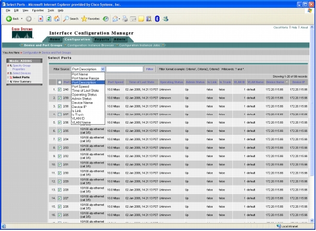Refresh the page using toolbar icon

(48, 19)
